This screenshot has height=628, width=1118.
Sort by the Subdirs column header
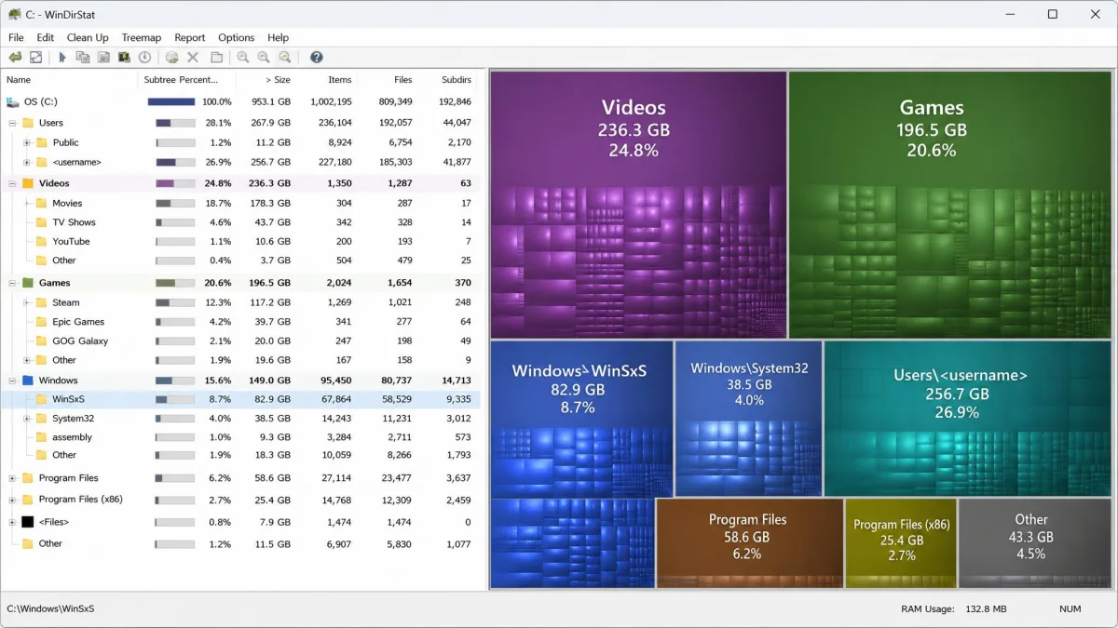[x=447, y=80]
